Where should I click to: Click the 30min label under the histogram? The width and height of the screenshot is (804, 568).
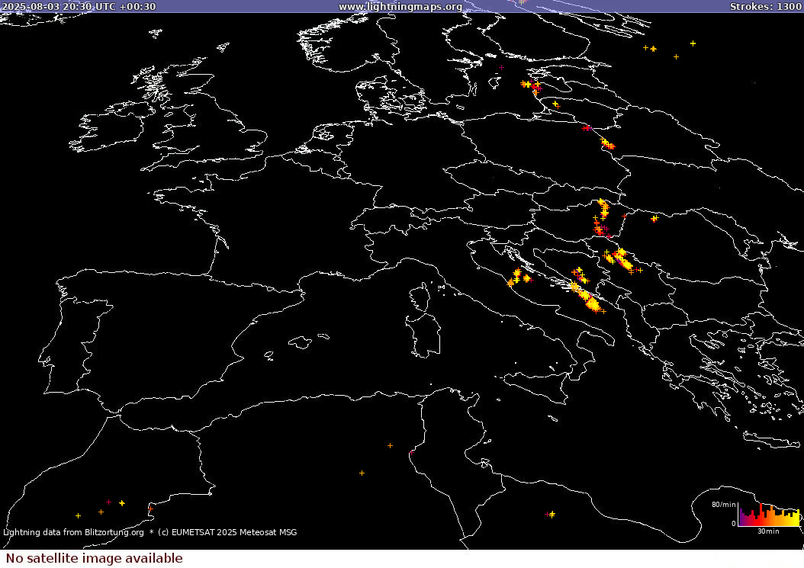(768, 531)
